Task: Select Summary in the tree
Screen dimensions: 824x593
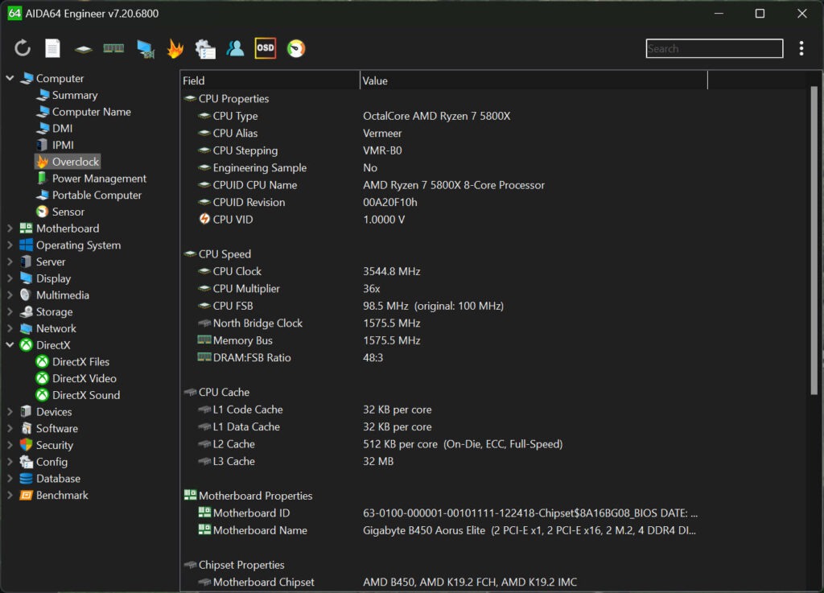Action: pos(67,95)
